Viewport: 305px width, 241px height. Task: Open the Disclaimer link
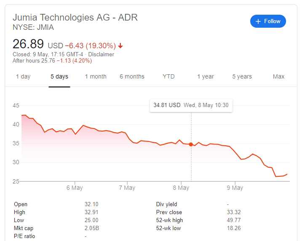point(101,54)
